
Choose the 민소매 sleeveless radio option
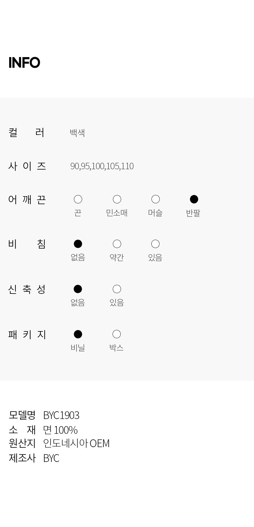(117, 199)
